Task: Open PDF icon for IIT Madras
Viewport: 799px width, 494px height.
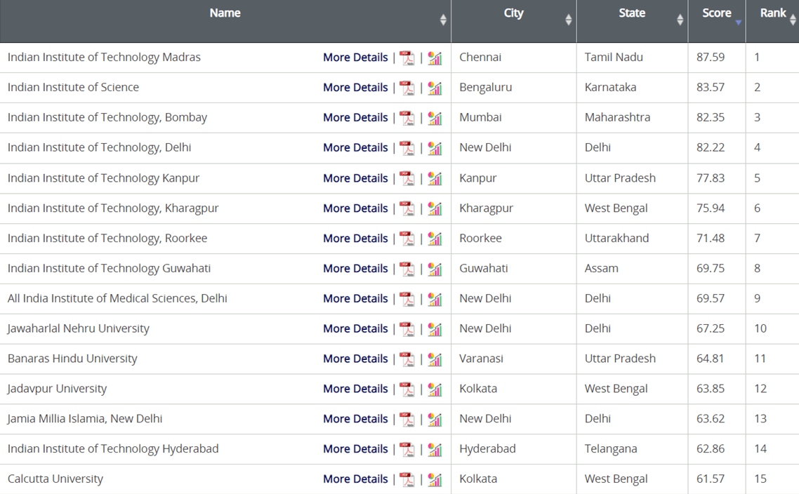Action: pos(407,58)
